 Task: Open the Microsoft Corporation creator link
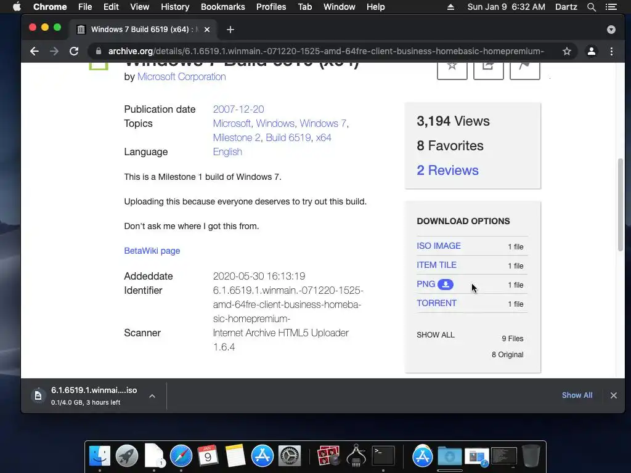182,76
